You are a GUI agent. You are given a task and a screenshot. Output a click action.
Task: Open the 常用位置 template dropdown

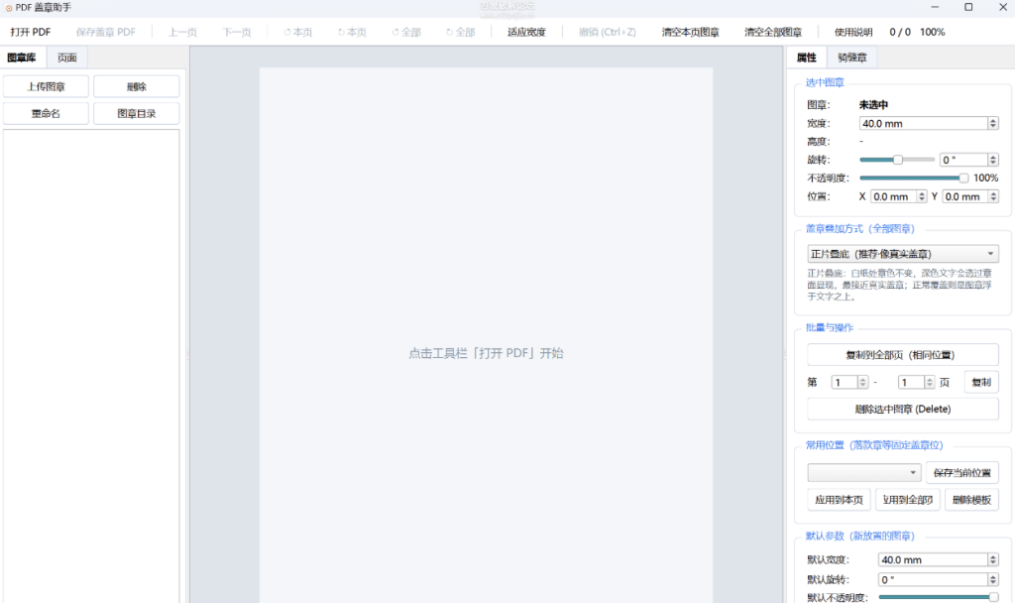(863, 472)
